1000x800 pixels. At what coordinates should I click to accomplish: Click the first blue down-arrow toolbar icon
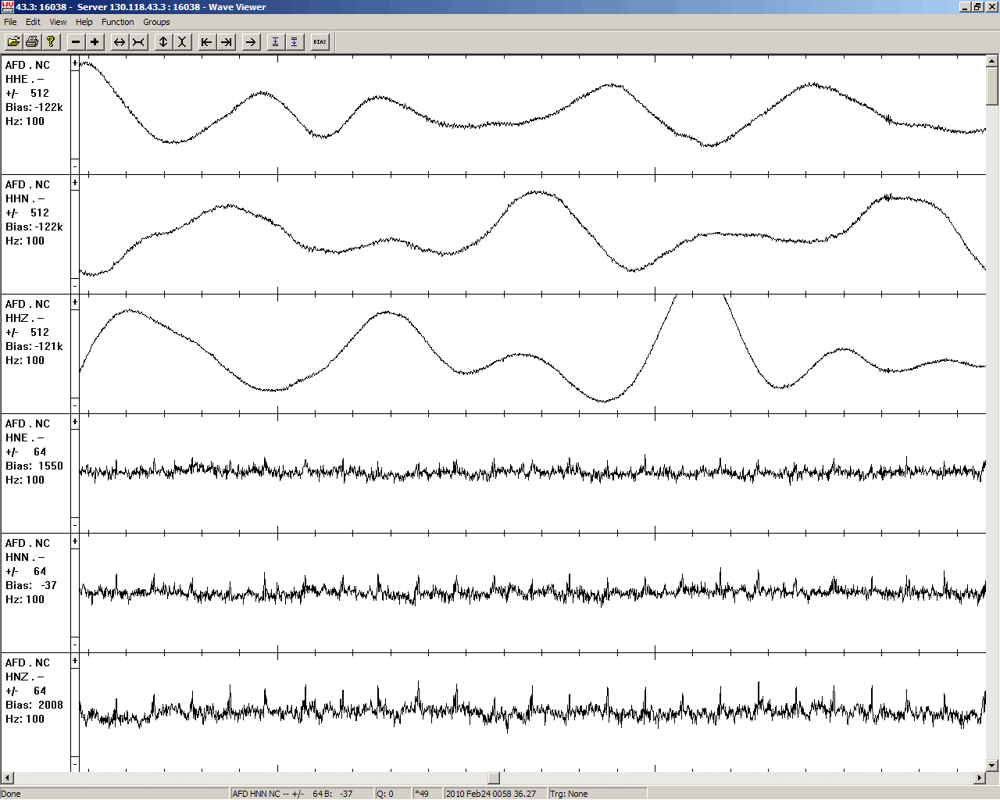tap(276, 41)
